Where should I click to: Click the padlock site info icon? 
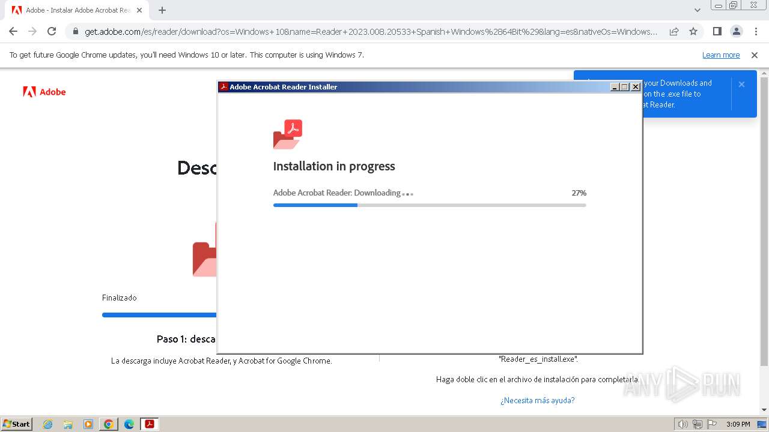click(75, 31)
